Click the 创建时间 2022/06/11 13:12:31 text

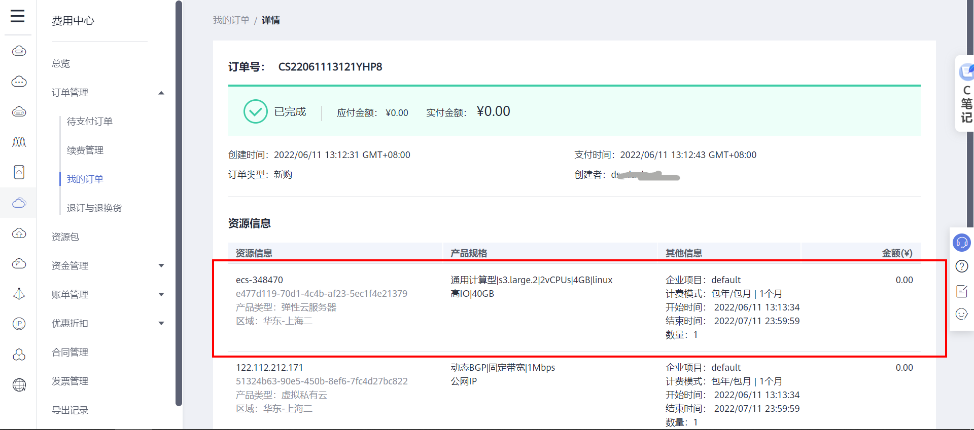tap(319, 155)
